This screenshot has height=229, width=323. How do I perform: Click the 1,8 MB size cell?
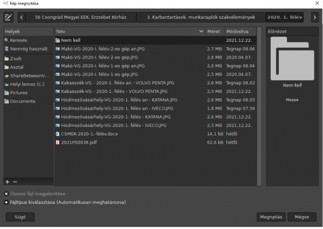[214, 109]
